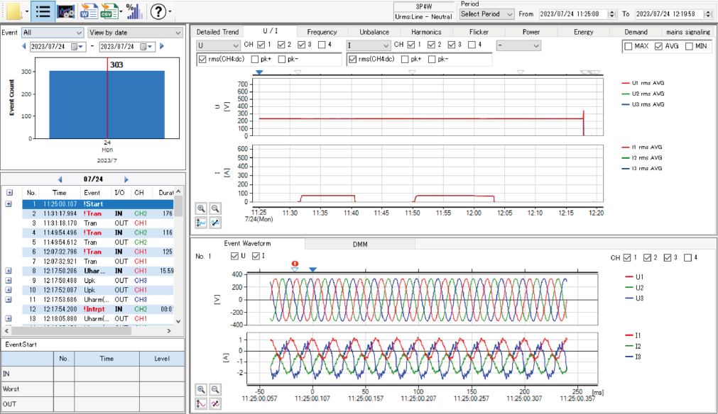Open the Event filter dropdown showing All
The height and width of the screenshot is (414, 718).
[53, 33]
